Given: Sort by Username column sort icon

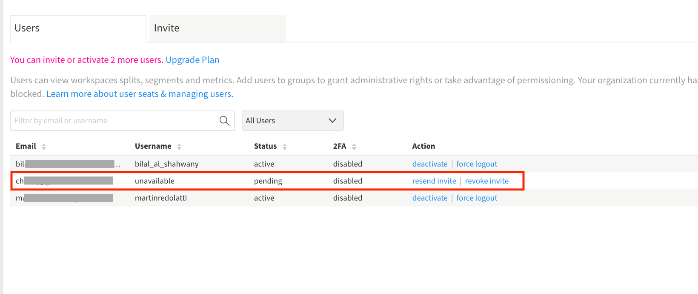Looking at the screenshot, I should pos(179,147).
